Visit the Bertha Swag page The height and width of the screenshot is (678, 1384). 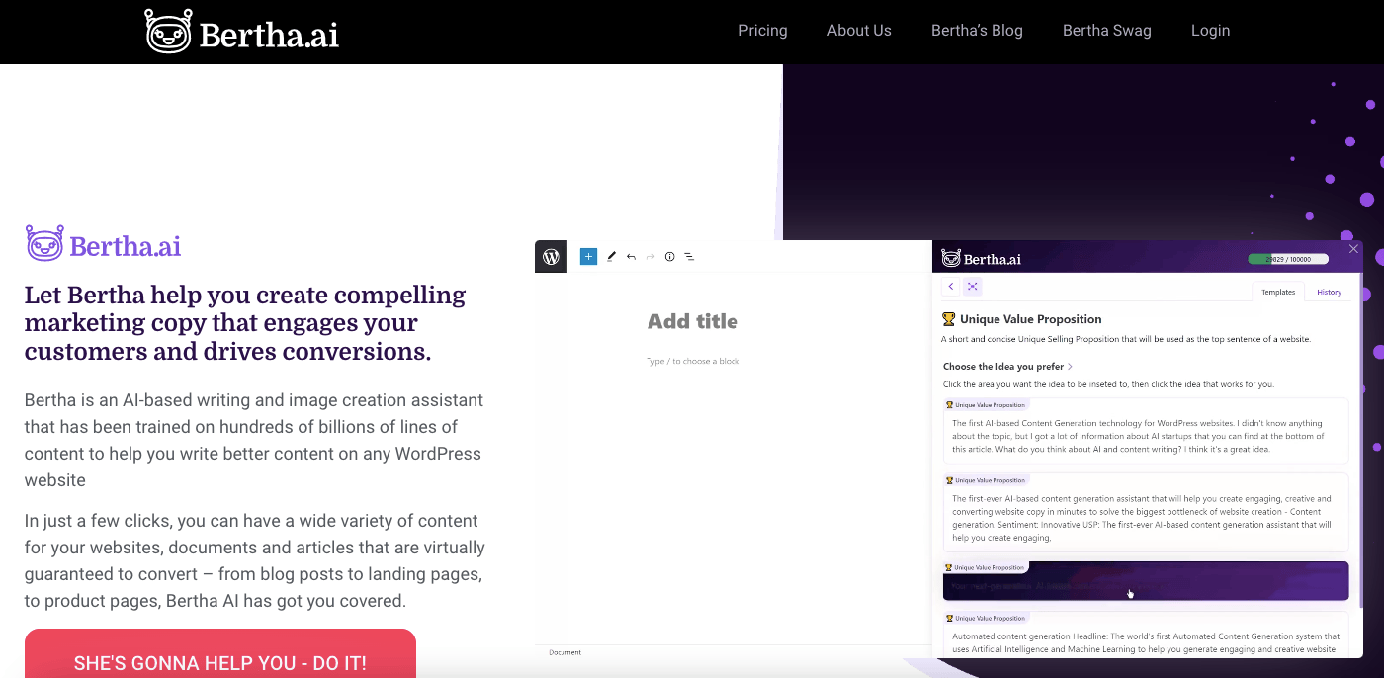click(x=1107, y=31)
